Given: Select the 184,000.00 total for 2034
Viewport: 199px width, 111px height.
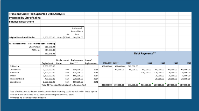Looking at the screenshot, I should click(147, 85).
